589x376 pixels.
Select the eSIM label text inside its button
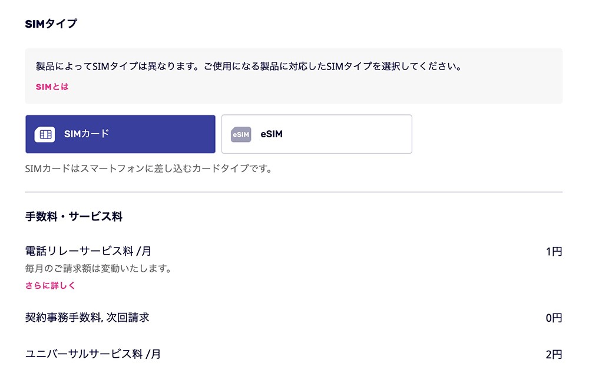pyautogui.click(x=272, y=134)
